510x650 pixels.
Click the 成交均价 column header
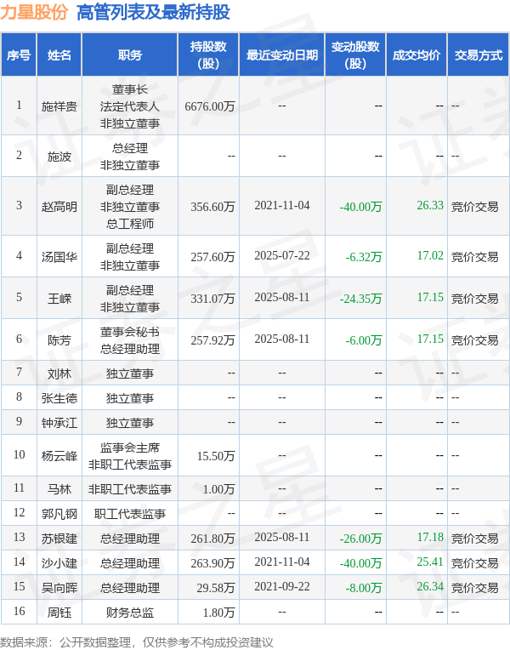point(416,55)
